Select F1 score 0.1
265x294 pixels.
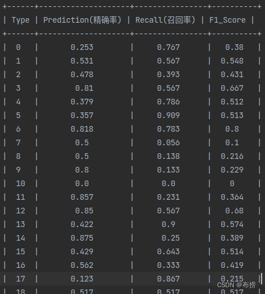[232, 142]
